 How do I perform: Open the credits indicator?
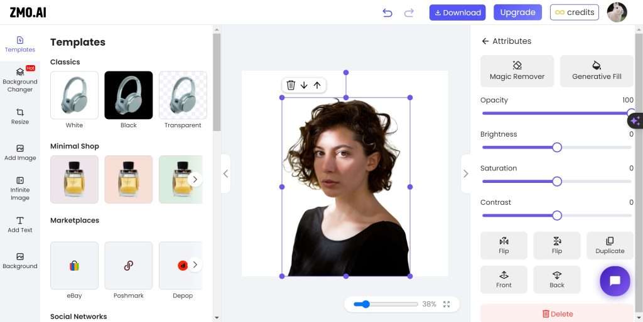pyautogui.click(x=574, y=13)
